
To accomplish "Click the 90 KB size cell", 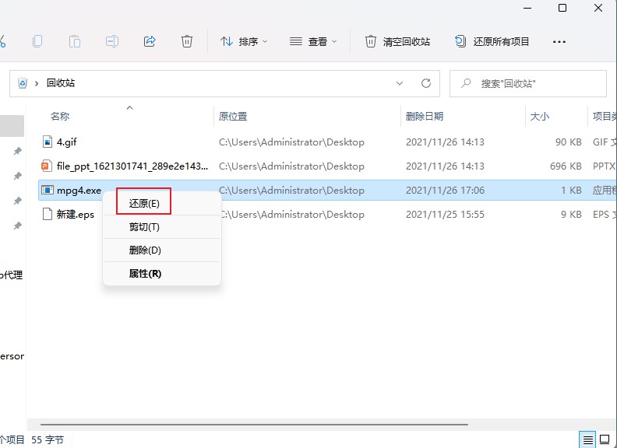I will (x=568, y=142).
